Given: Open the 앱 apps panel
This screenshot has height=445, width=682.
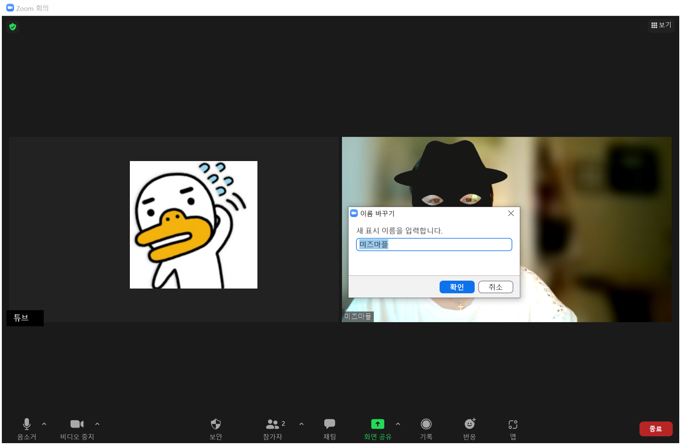Looking at the screenshot, I should point(513,429).
